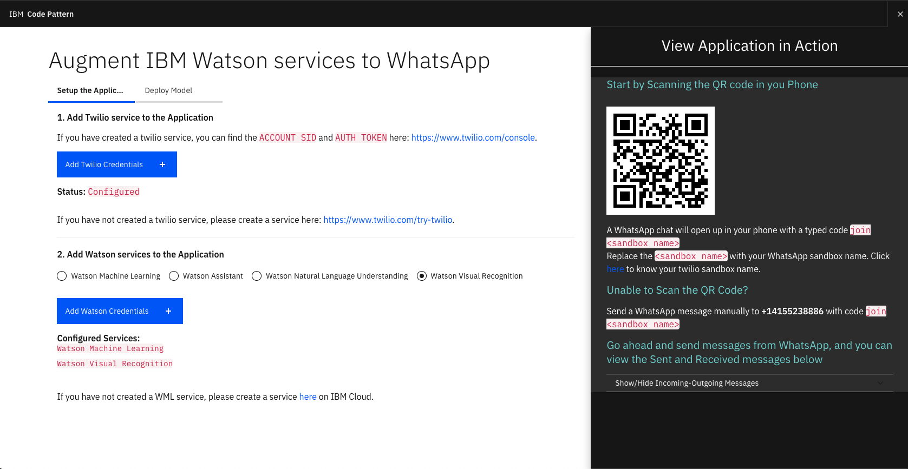Click the plus icon on Add Watson Credentials

(168, 311)
